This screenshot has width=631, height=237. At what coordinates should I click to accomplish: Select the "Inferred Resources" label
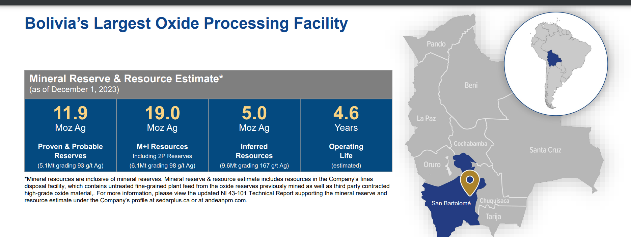tap(254, 151)
